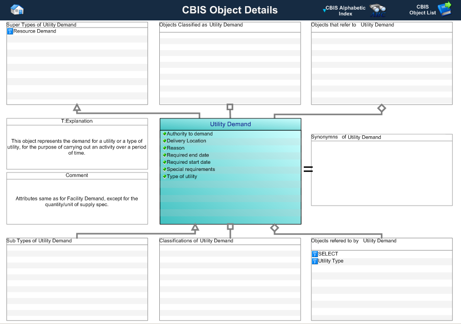
Task: Click Objects Classified as Utility Demand heading
Action: coord(201,24)
